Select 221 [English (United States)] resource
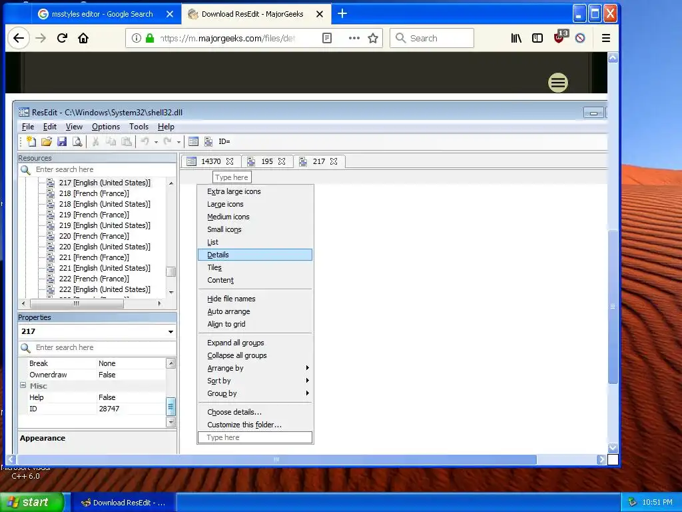 tap(105, 268)
